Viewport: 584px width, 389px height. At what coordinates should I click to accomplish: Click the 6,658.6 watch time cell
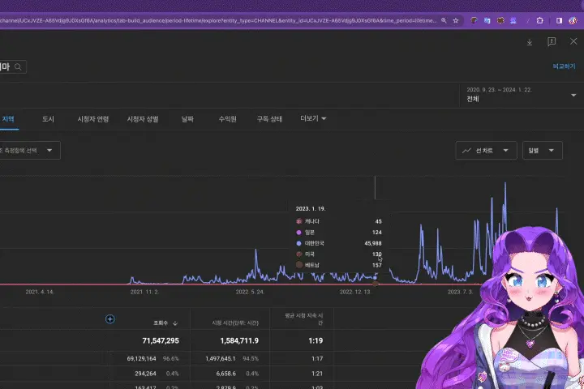pos(226,374)
